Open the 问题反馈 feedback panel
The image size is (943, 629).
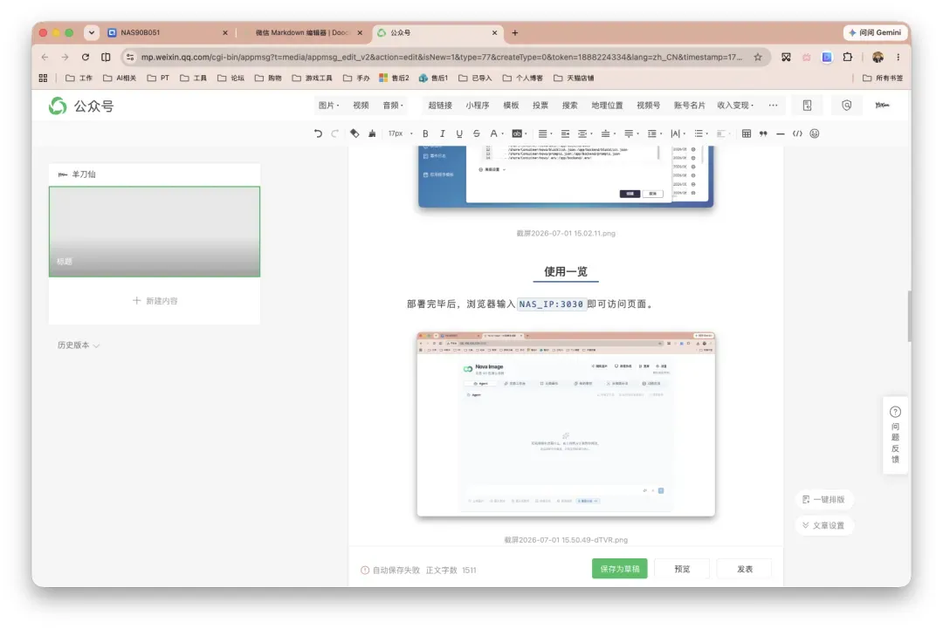pyautogui.click(x=895, y=435)
